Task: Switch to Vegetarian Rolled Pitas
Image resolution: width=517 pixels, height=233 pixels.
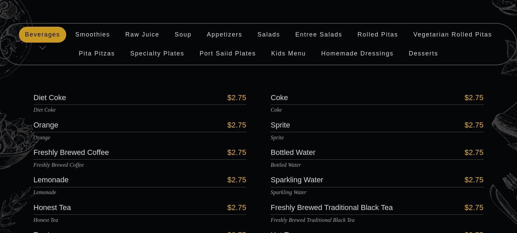Action: coord(452,34)
